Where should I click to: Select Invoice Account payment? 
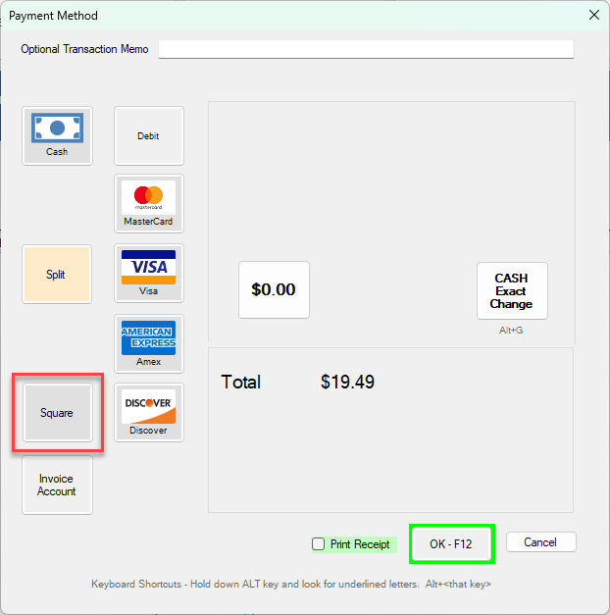(x=57, y=485)
